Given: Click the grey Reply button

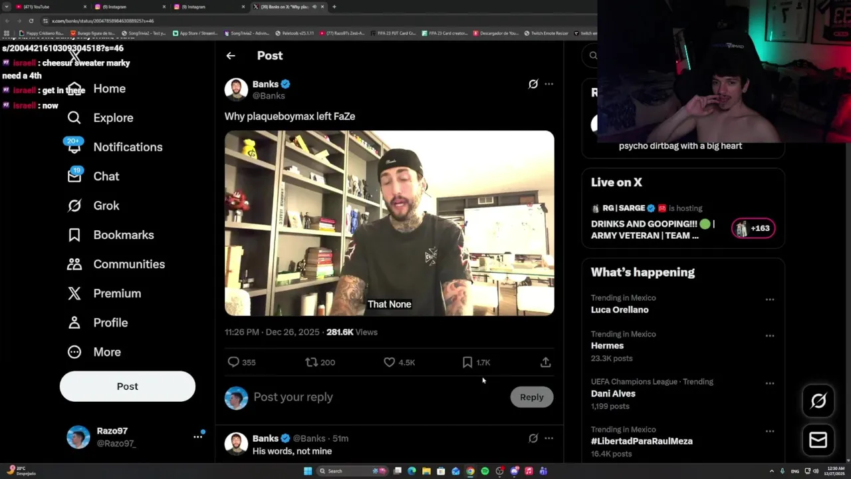Looking at the screenshot, I should tap(531, 397).
